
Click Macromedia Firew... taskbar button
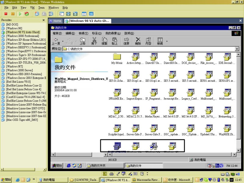146,180
